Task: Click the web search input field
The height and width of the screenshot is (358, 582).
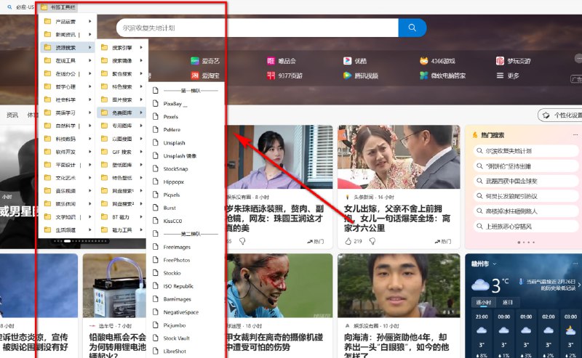Action: coord(258,28)
